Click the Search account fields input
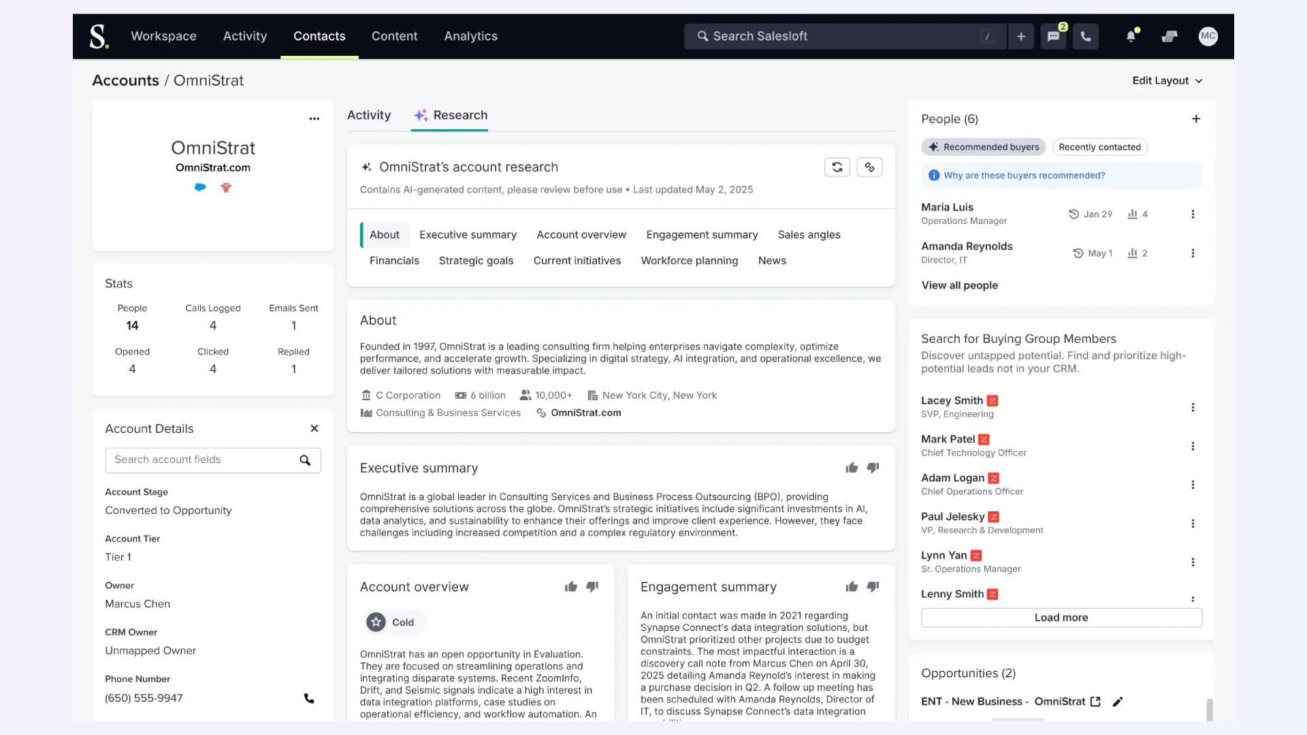The height and width of the screenshot is (735, 1307). pos(201,460)
